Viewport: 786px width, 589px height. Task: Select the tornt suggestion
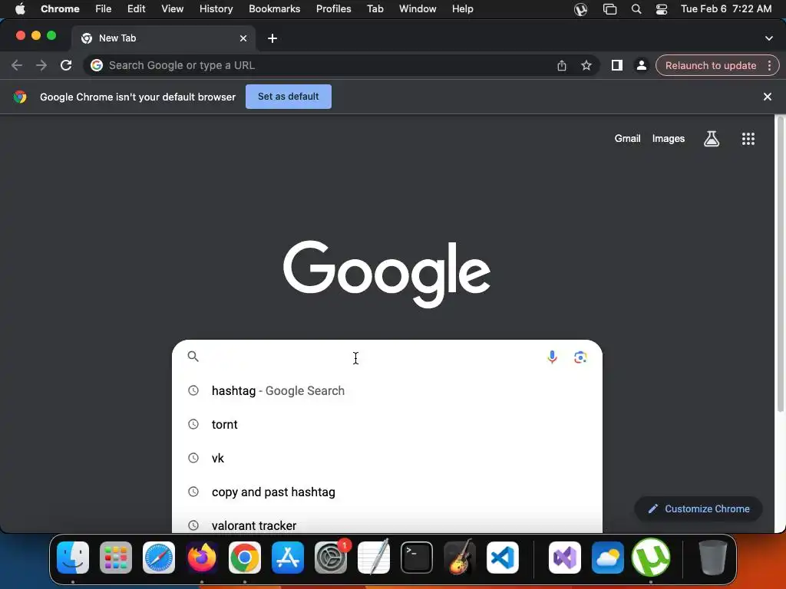(387, 424)
